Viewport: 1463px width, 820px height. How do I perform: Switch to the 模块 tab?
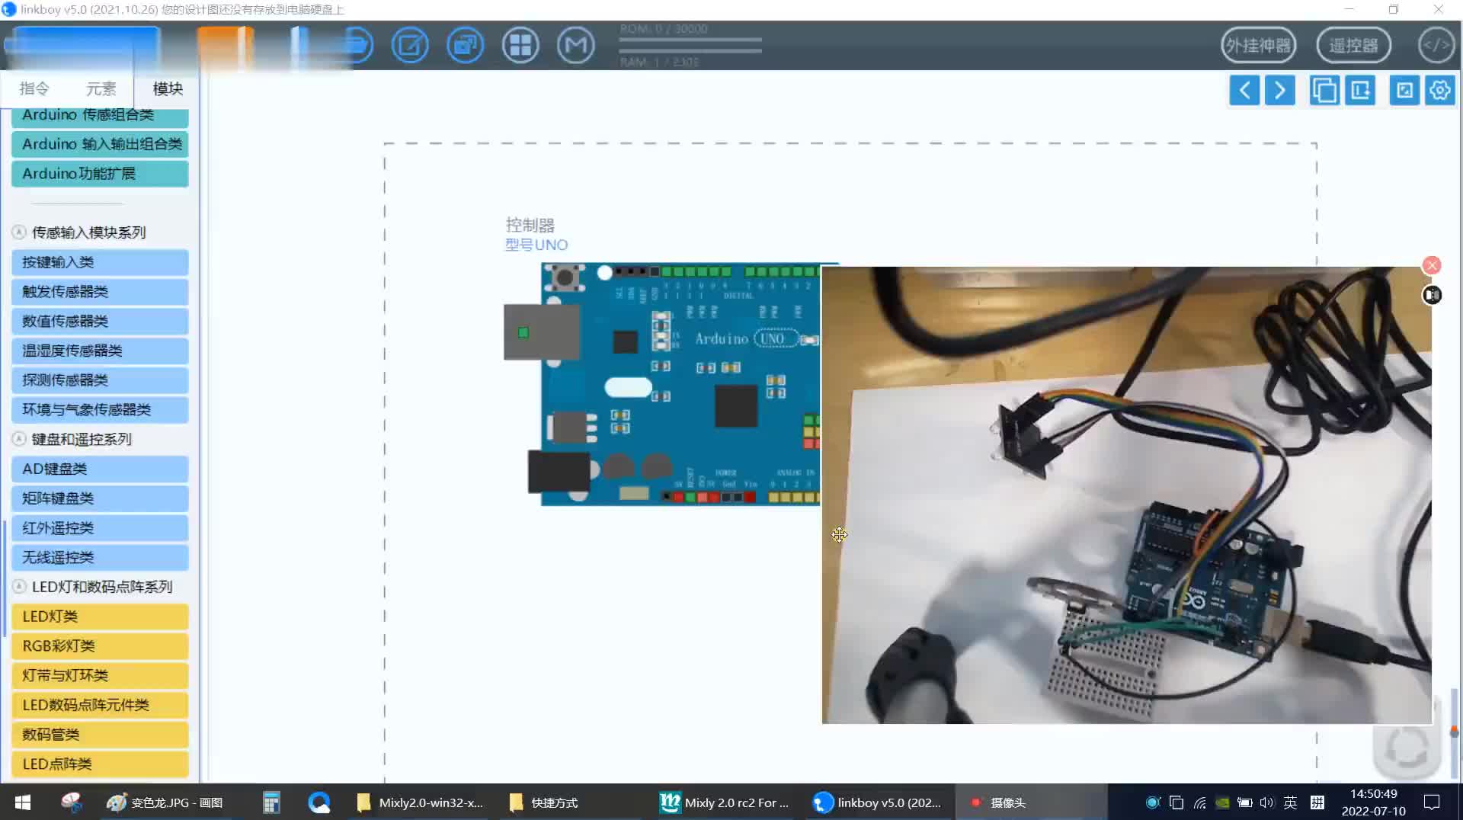168,88
